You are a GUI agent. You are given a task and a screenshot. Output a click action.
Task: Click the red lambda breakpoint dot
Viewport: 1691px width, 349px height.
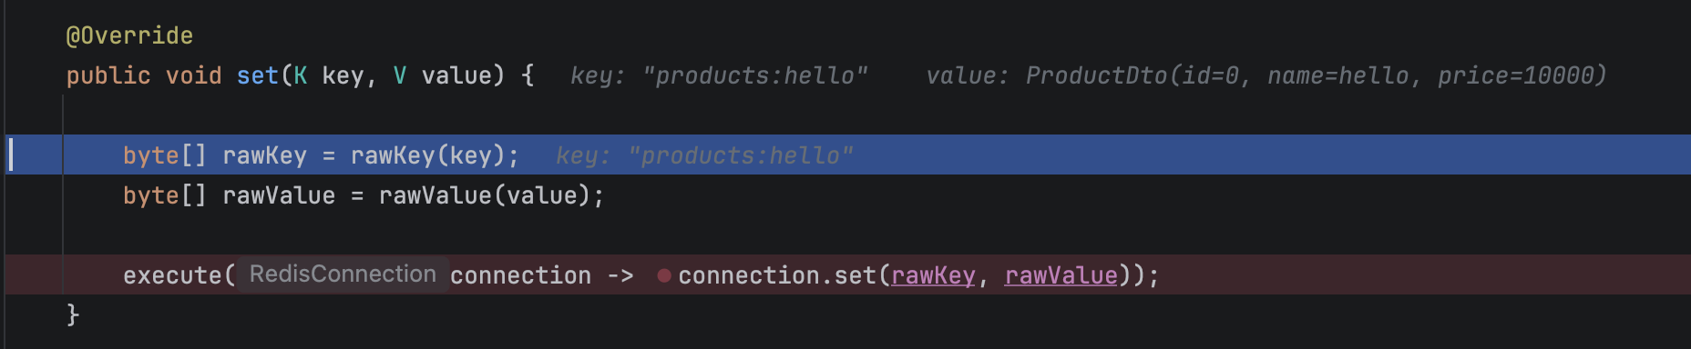coord(664,275)
